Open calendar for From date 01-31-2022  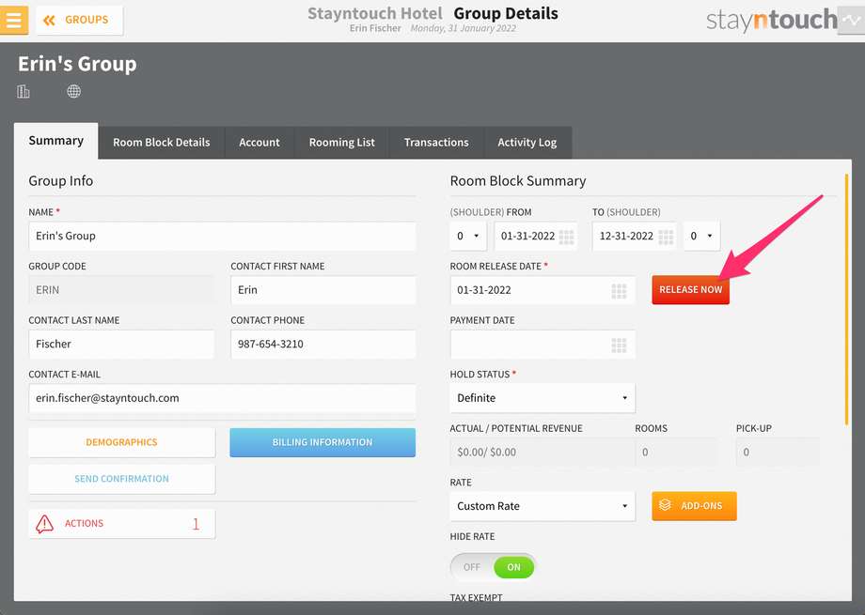567,237
